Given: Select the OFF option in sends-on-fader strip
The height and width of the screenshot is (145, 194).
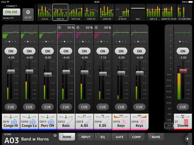Looking at the screenshot, I should [169, 126].
